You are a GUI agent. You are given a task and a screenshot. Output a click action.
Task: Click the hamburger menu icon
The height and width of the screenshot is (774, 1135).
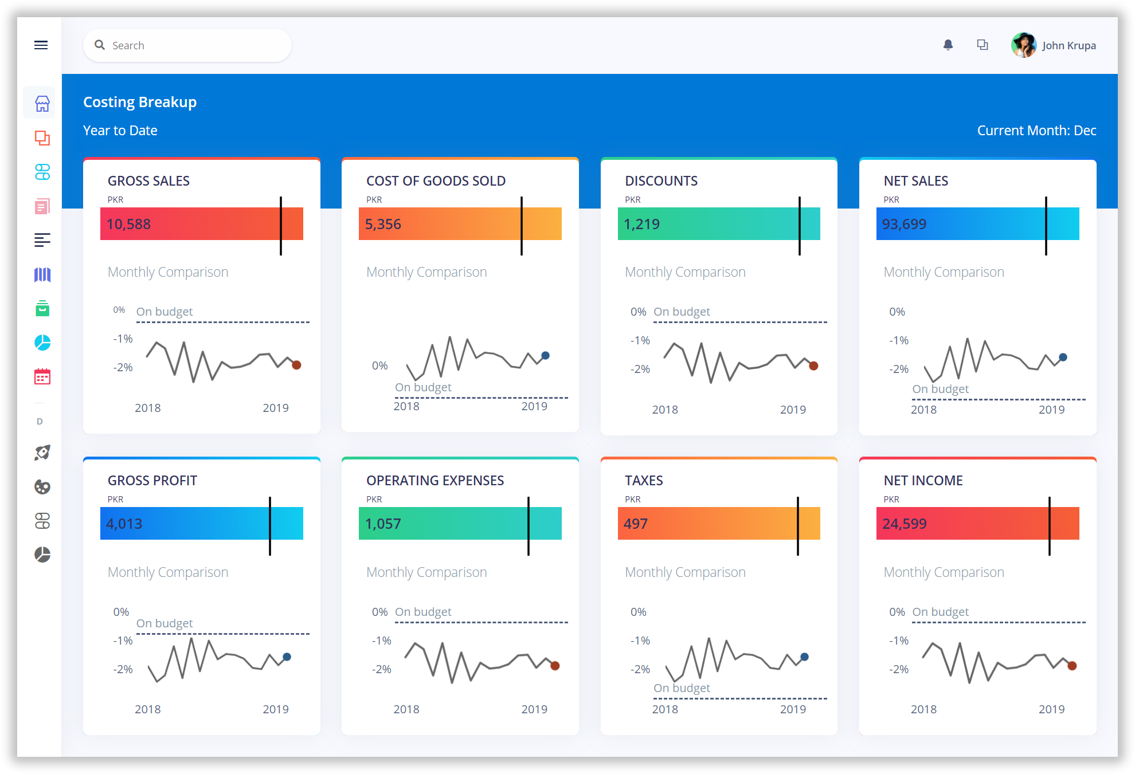(x=41, y=44)
